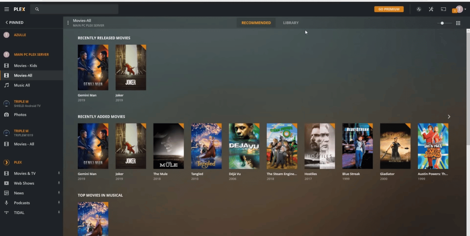Open the Cast to player icon
The width and height of the screenshot is (470, 236).
[x=444, y=9]
